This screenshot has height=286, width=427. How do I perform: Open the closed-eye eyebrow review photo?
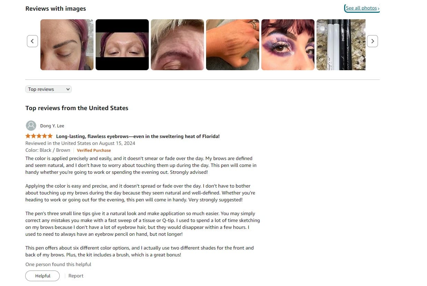67,45
